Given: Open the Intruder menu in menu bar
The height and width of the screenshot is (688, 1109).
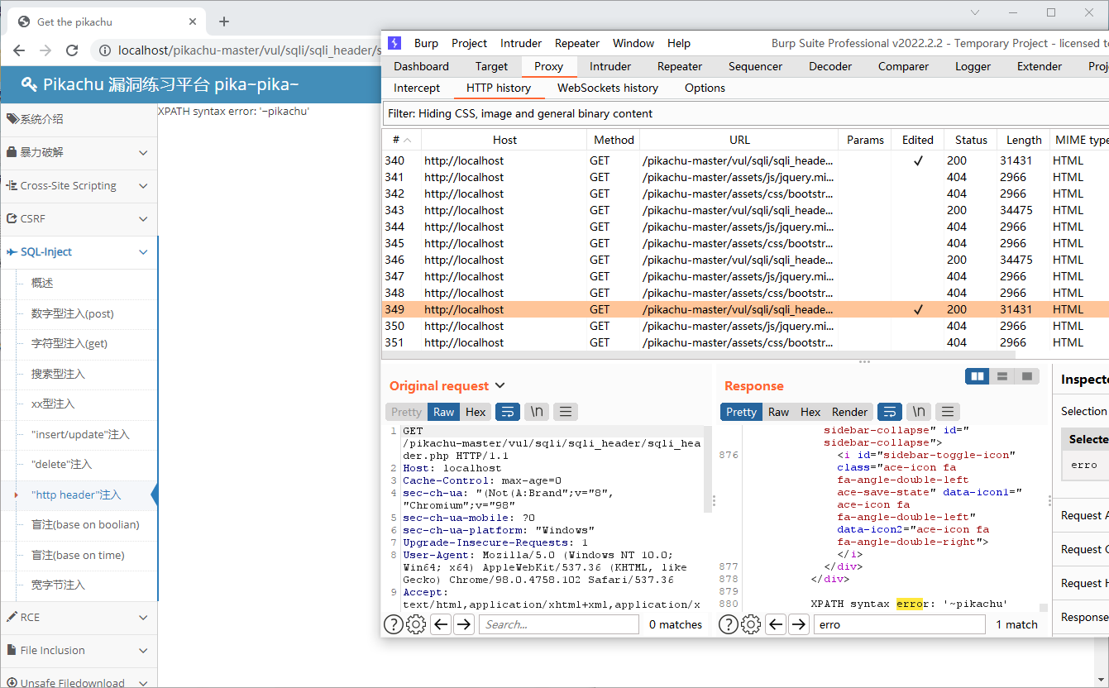Looking at the screenshot, I should click(521, 43).
